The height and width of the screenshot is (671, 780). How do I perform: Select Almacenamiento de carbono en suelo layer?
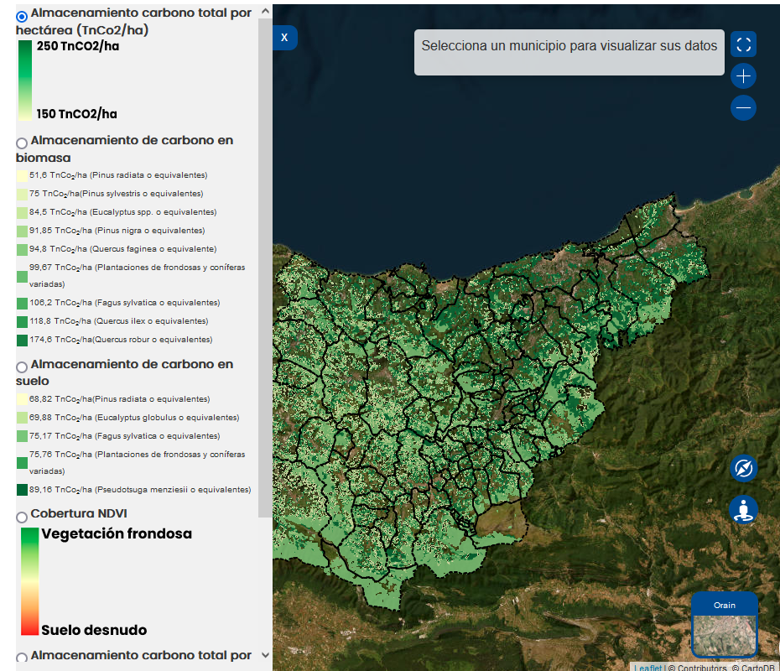coord(22,367)
